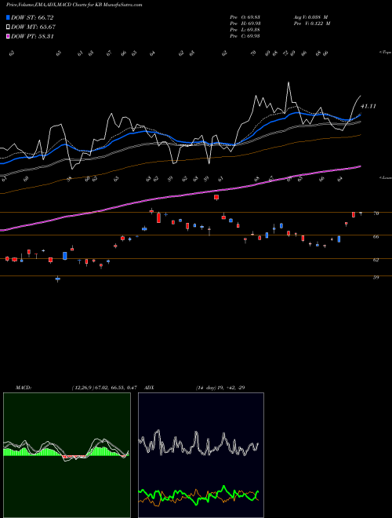
Task: Open the dark blue ADX indicator chart
Action: (201, 455)
